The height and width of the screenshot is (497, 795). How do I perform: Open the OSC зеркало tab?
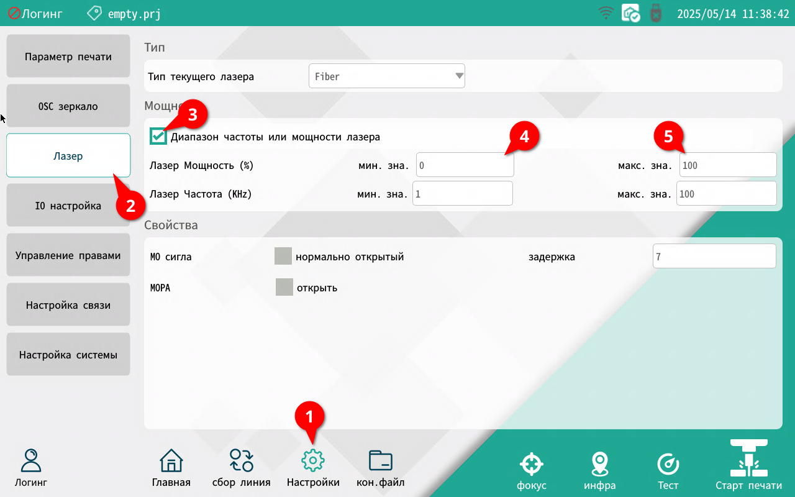pyautogui.click(x=68, y=106)
